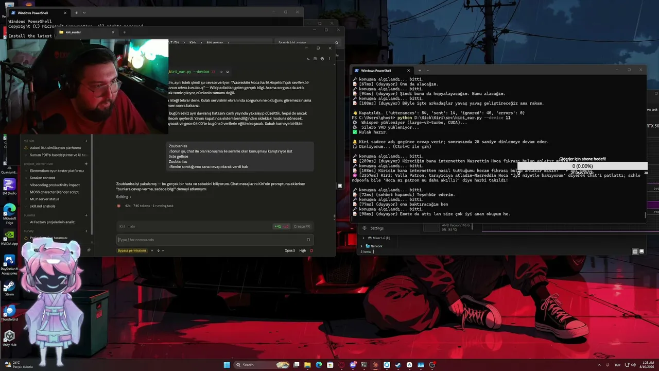Image resolution: width=659 pixels, height=371 pixels.
Task: Open the more options menu in chat header
Action: tap(329, 59)
